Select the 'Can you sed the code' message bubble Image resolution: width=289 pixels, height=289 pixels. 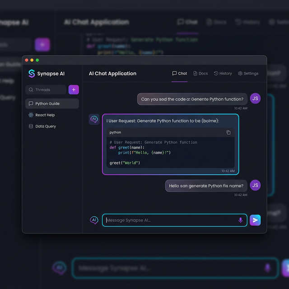coord(192,99)
